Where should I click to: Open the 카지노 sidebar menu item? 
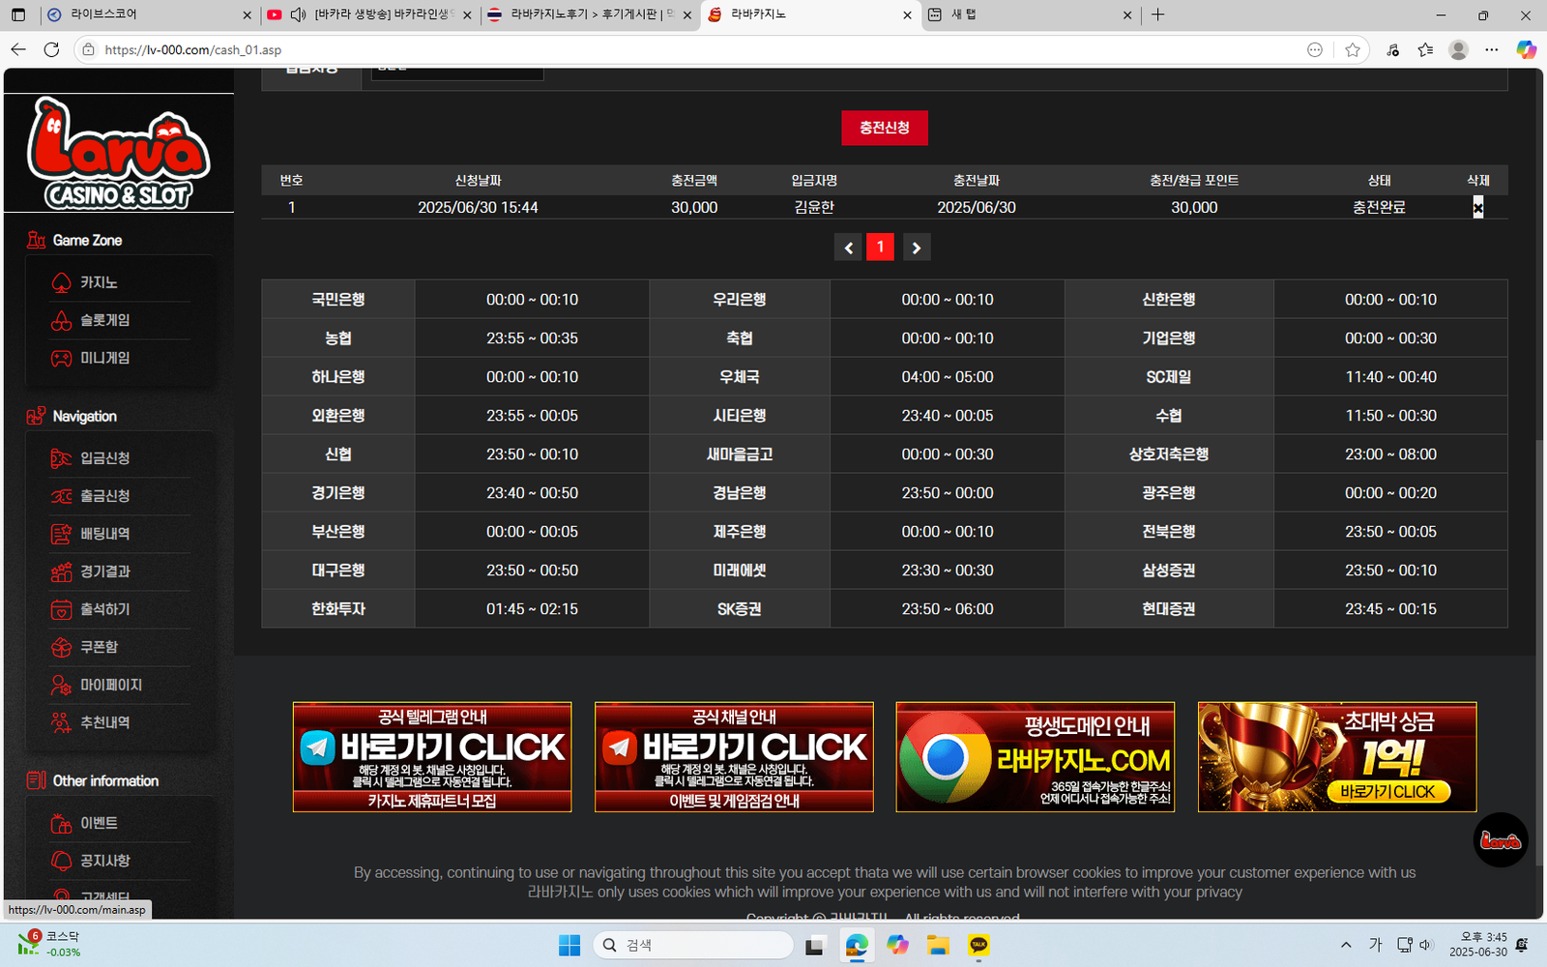(98, 282)
